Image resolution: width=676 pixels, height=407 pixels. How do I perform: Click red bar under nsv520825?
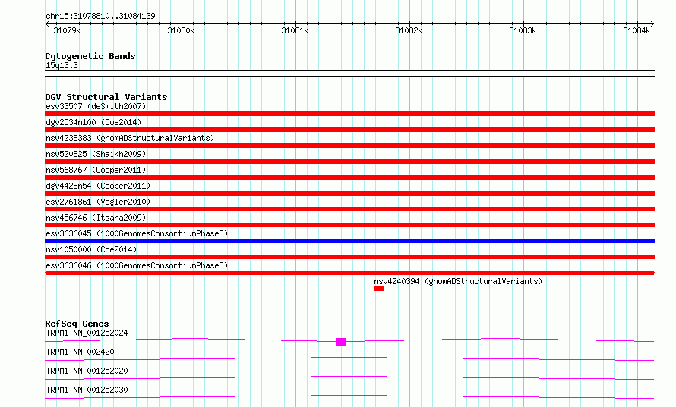point(349,161)
